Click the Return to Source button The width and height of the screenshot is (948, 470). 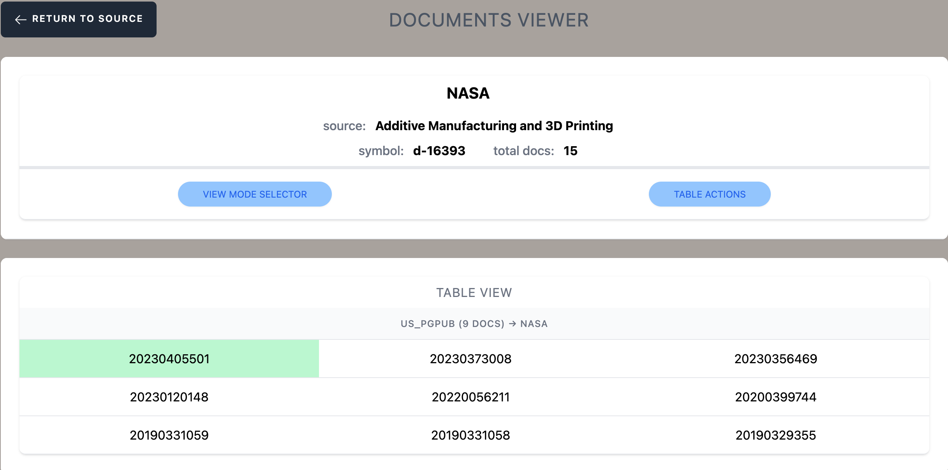click(x=79, y=18)
